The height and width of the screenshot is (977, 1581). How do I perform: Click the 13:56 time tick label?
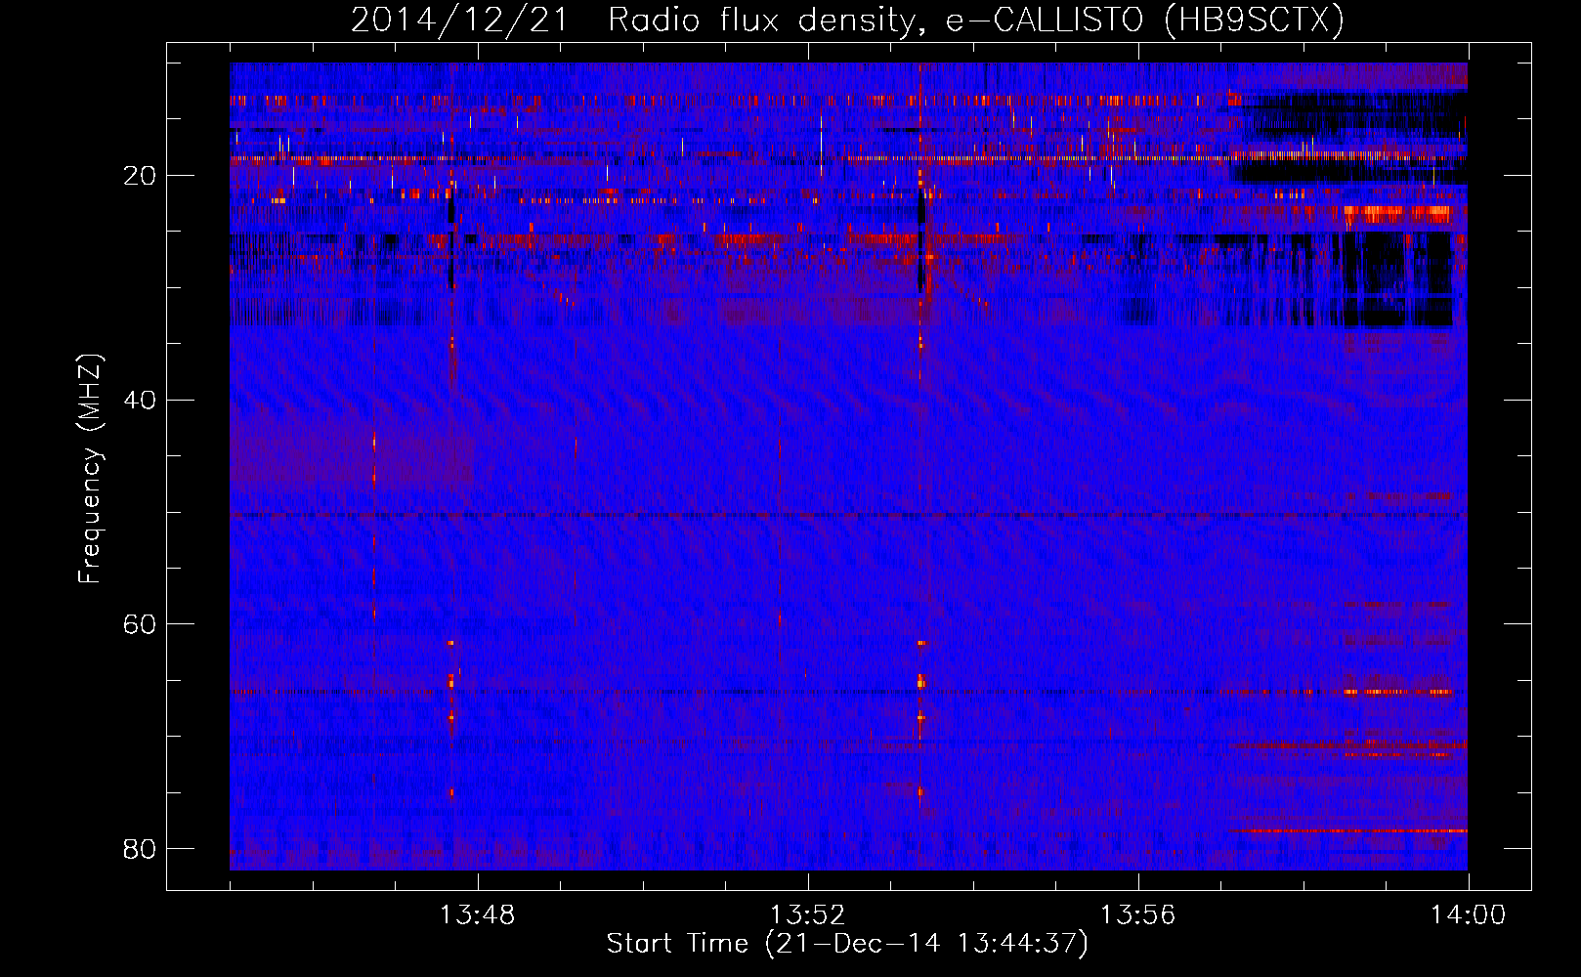1137,915
